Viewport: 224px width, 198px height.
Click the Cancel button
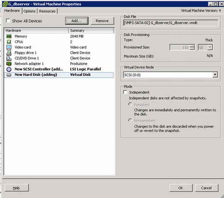click(x=207, y=188)
